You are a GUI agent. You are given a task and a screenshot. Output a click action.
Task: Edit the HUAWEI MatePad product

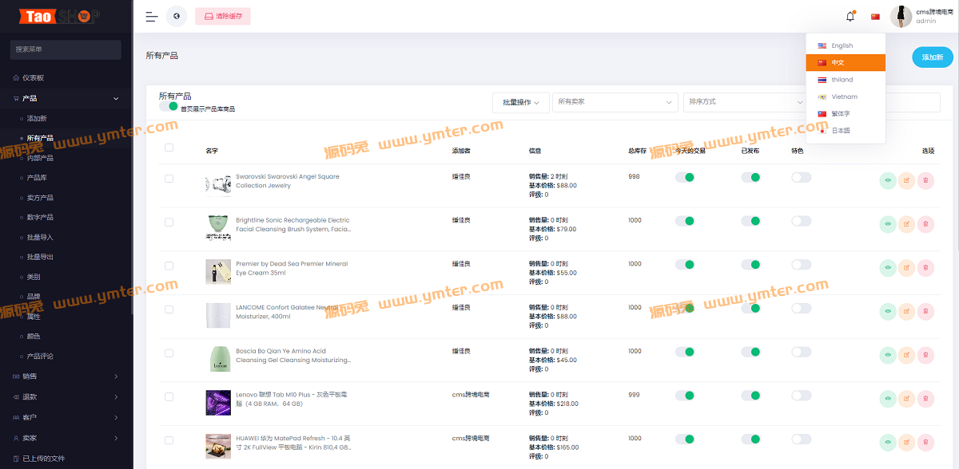click(907, 443)
